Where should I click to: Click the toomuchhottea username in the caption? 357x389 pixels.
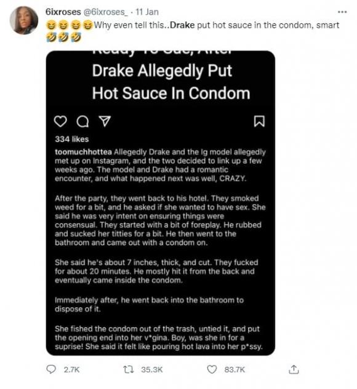83,152
